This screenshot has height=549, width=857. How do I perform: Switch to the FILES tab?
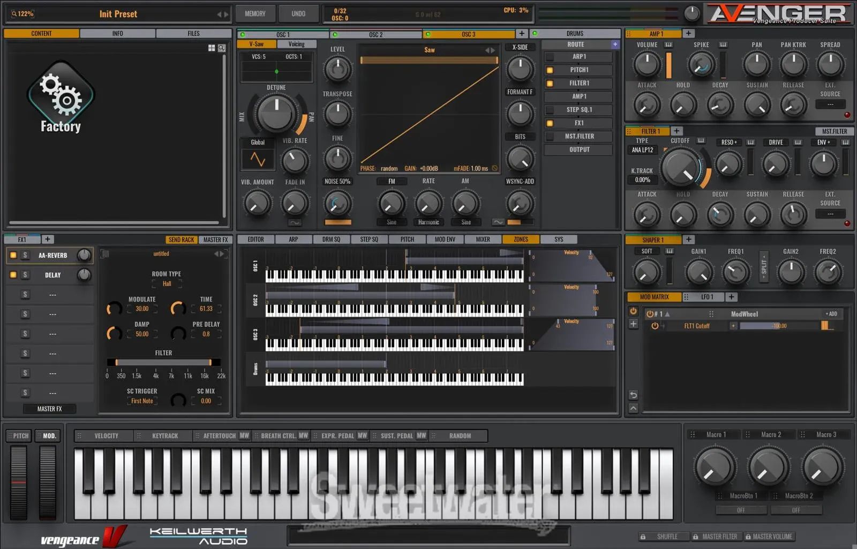pyautogui.click(x=193, y=33)
